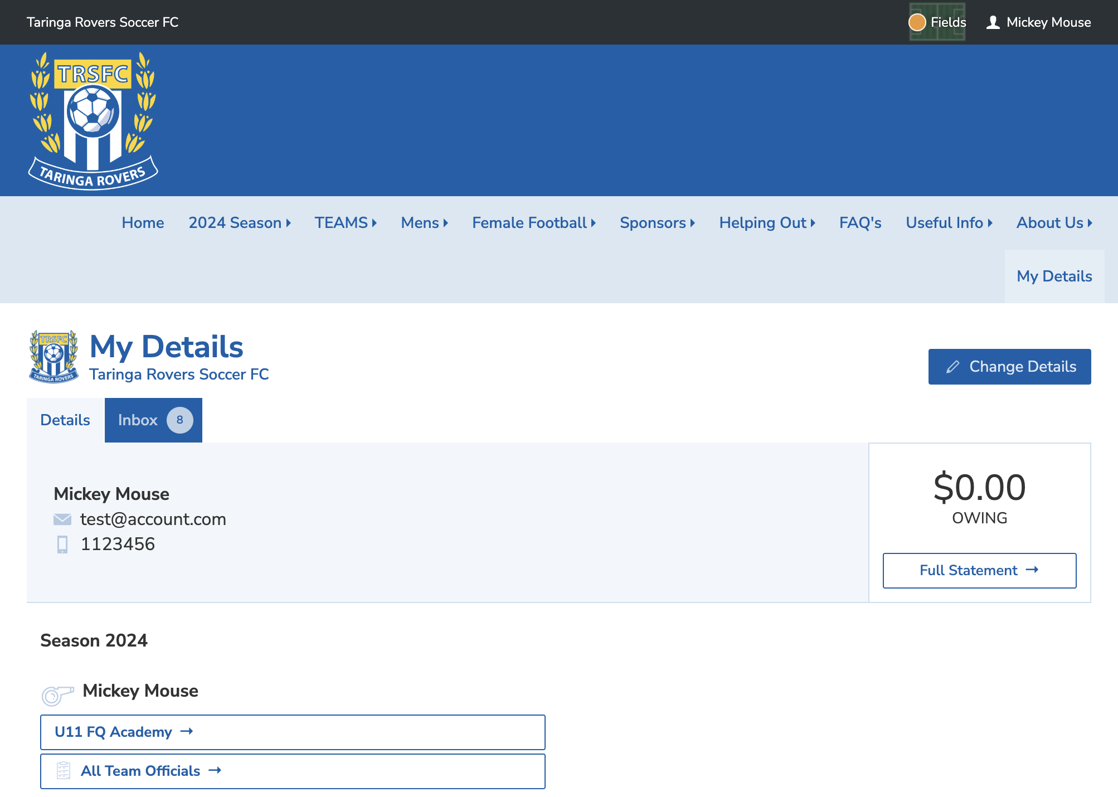The image size is (1118, 797).
Task: Open the Mens dropdown menu
Action: [425, 223]
